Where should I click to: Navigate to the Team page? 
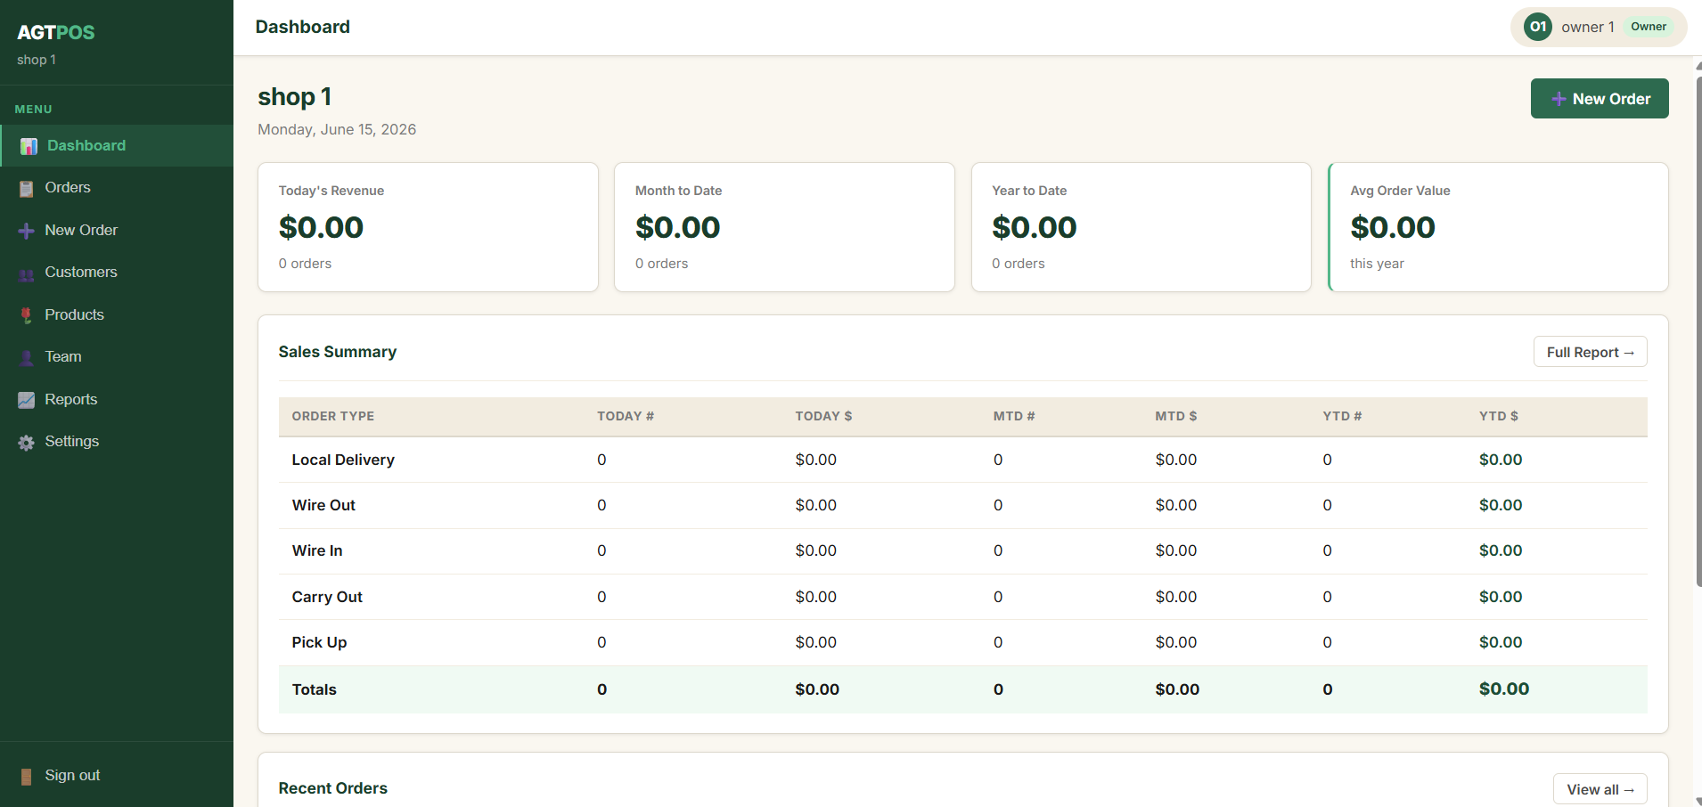tap(117, 357)
